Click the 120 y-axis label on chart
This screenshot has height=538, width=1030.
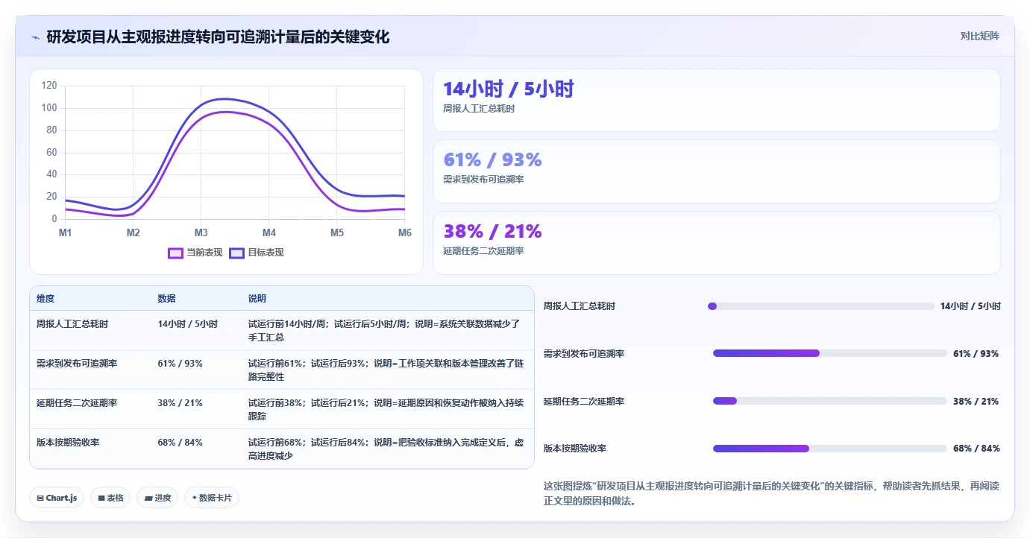[x=49, y=86]
